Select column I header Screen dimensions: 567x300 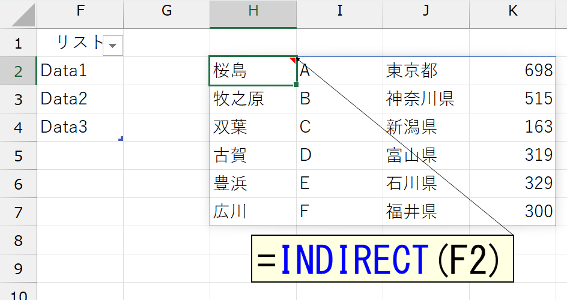[x=339, y=14]
